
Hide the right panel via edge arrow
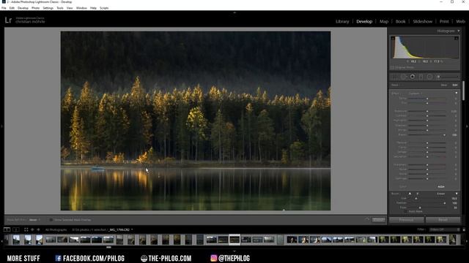(468, 126)
